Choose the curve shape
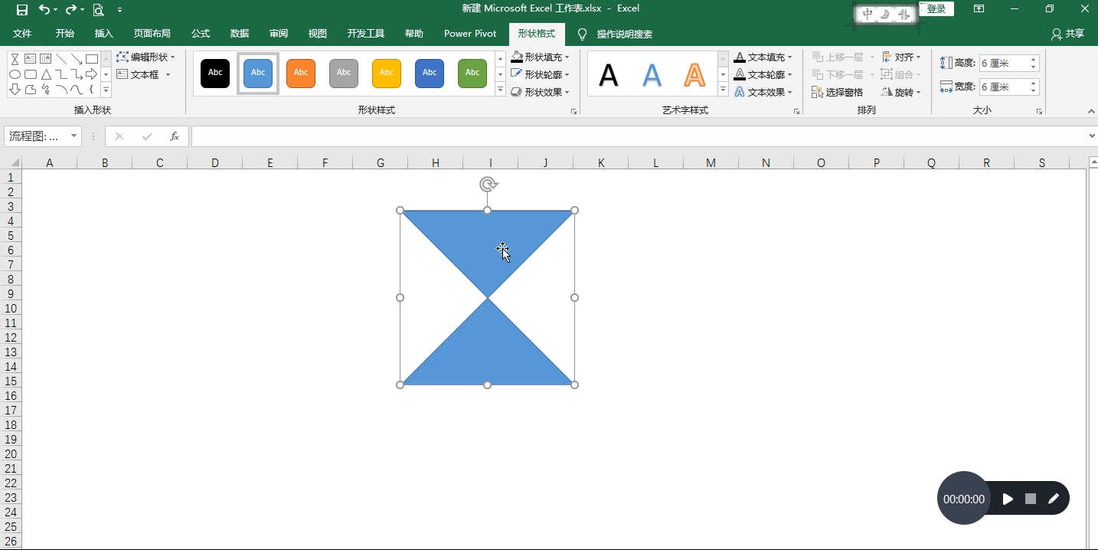 point(76,90)
